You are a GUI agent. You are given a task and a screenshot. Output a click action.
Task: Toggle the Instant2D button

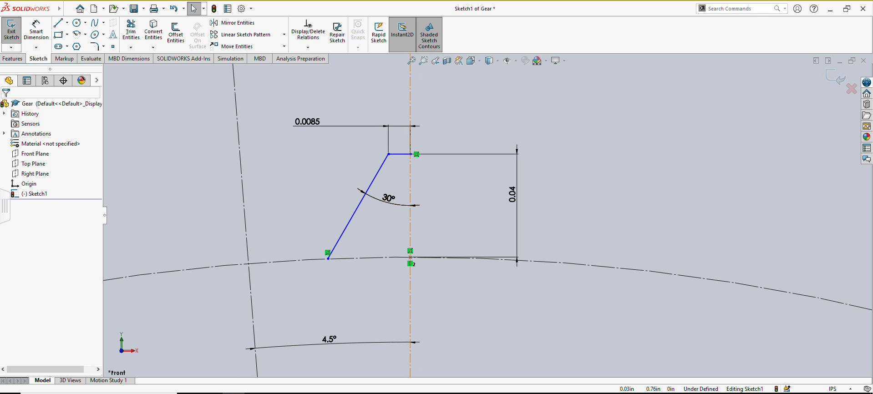pos(402,30)
